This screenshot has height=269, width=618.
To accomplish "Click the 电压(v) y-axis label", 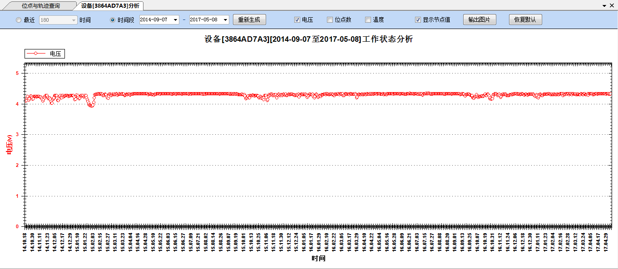I will [x=9, y=145].
